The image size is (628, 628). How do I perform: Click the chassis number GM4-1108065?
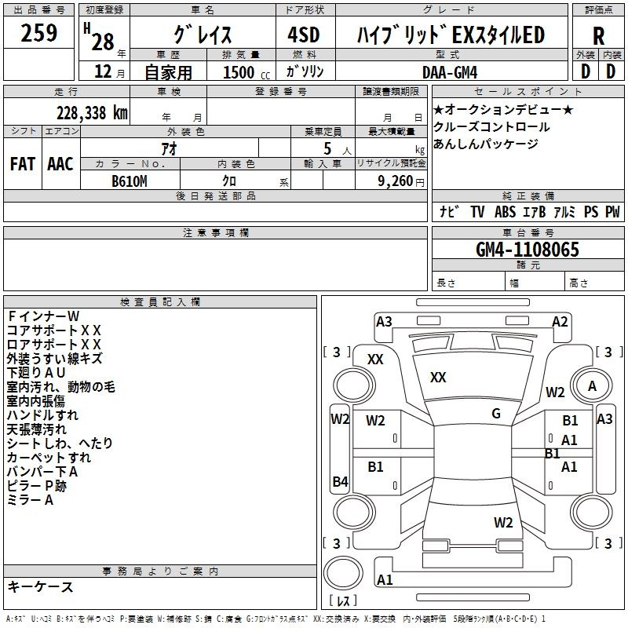528,250
